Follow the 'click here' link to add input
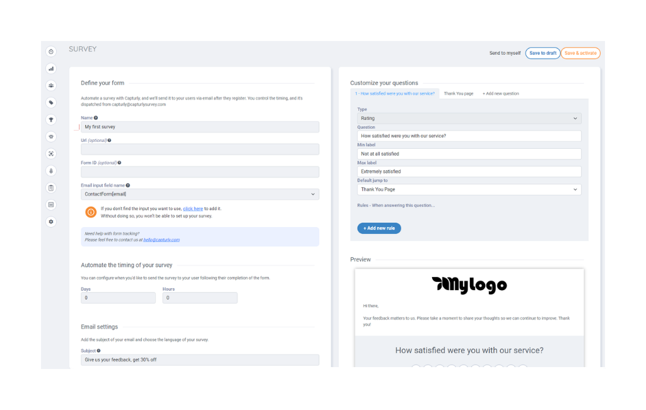 click(193, 209)
